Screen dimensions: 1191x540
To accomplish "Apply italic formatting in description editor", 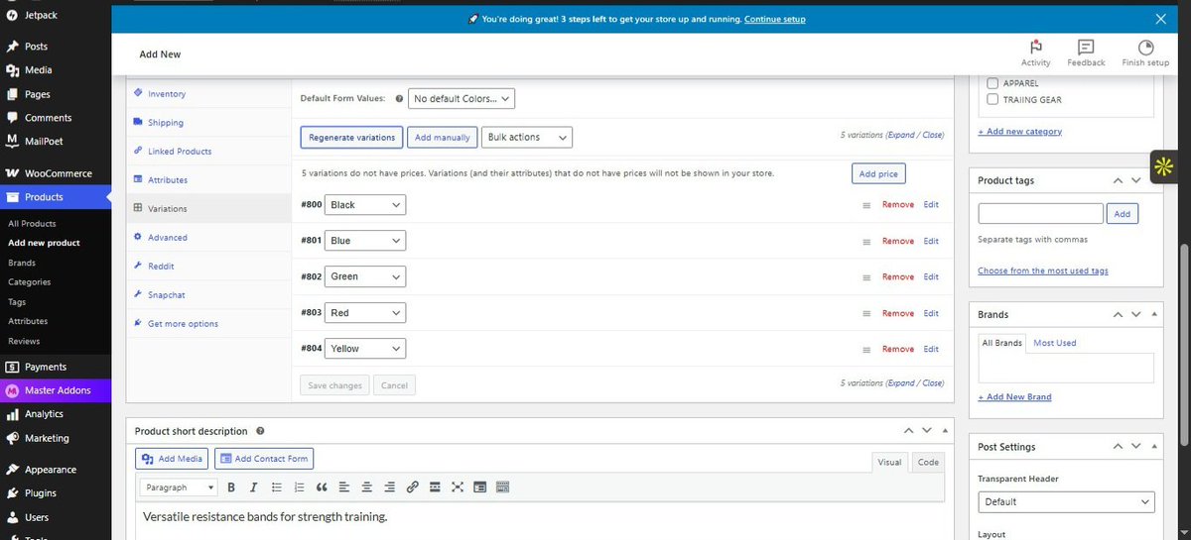I will pos(253,487).
